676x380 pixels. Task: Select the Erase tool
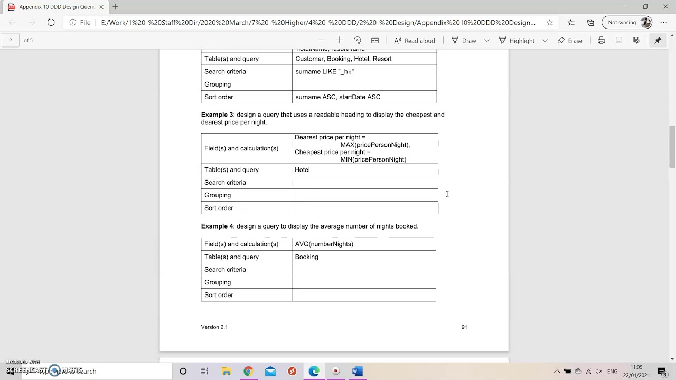tap(570, 41)
